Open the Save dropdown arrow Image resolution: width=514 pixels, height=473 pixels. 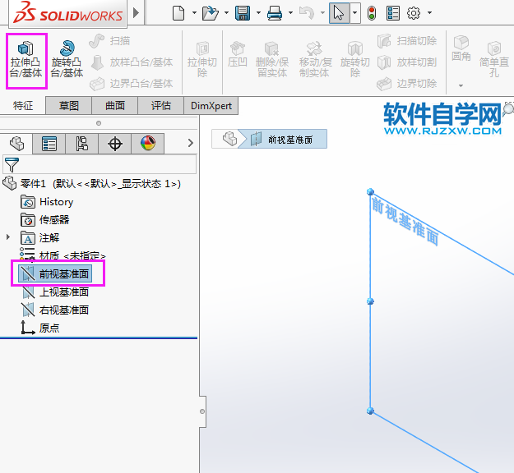pos(258,13)
